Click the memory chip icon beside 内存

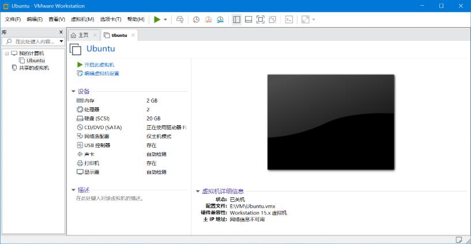tap(80, 101)
